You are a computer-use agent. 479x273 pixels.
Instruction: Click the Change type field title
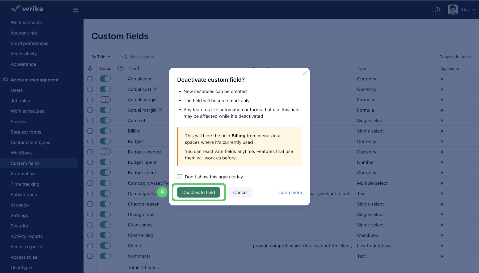point(141,214)
